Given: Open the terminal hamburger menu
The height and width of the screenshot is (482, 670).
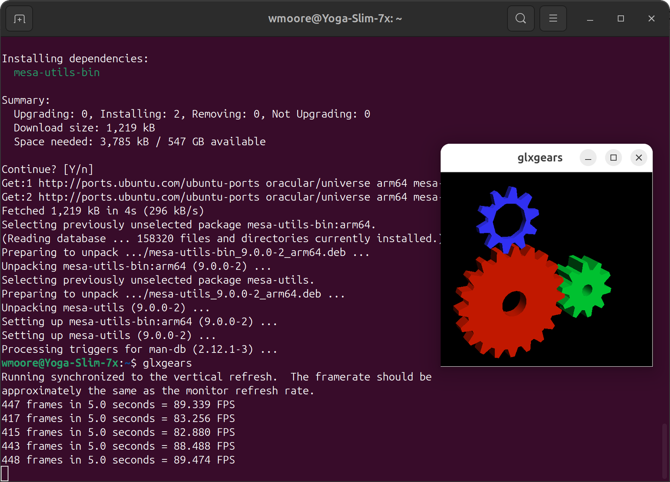Looking at the screenshot, I should [x=553, y=18].
